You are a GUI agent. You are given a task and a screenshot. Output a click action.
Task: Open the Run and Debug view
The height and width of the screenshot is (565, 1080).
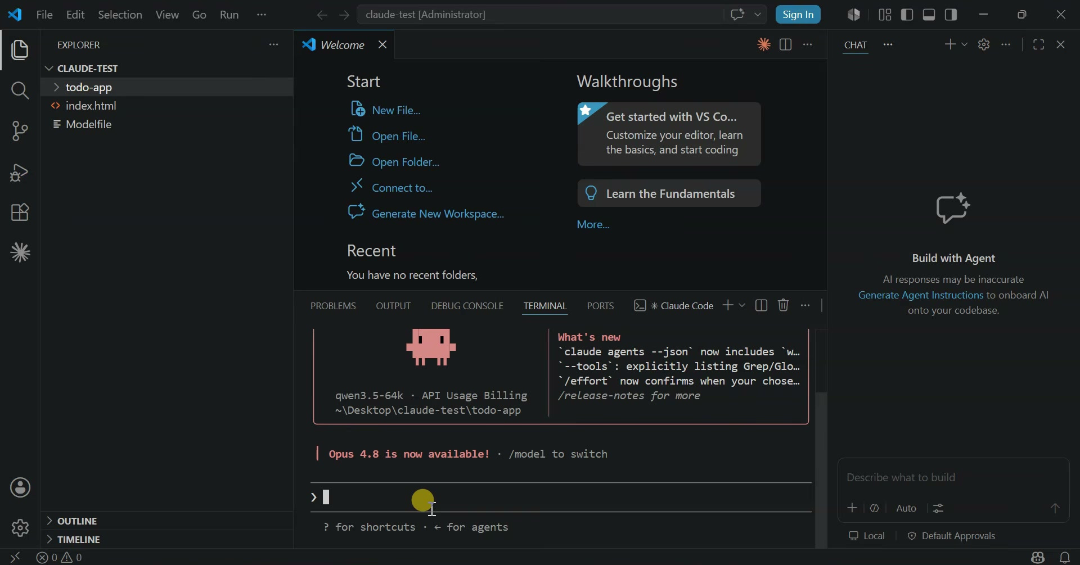(20, 173)
